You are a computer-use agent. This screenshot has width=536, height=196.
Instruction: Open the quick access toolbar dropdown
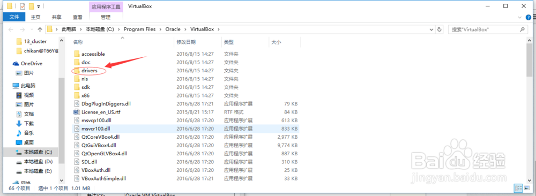pos(38,6)
